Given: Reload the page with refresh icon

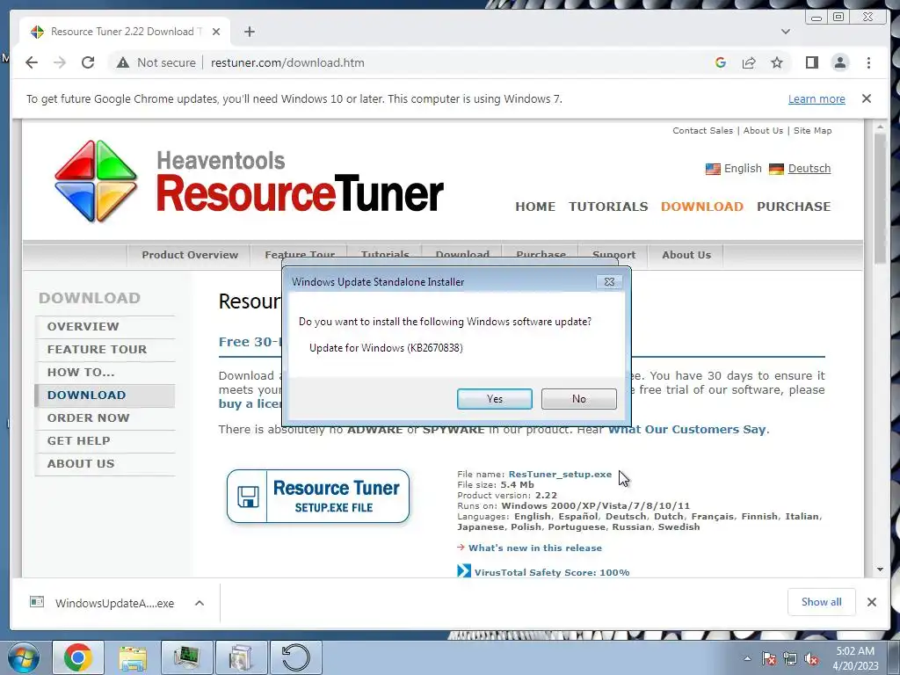Looking at the screenshot, I should tap(88, 62).
